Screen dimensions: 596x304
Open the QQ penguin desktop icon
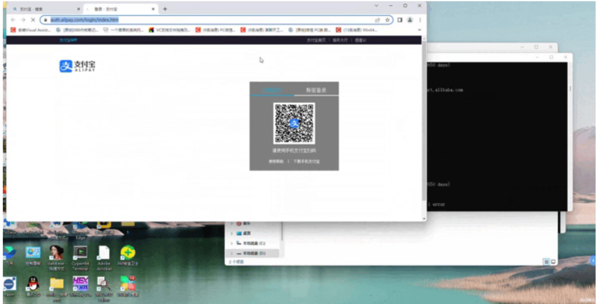[x=33, y=287]
